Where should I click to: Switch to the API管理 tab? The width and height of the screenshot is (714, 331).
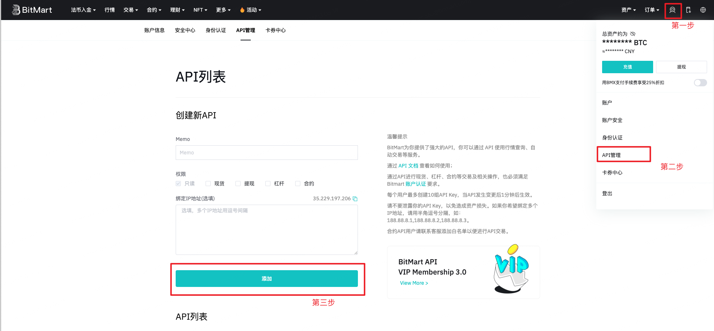[x=245, y=30]
